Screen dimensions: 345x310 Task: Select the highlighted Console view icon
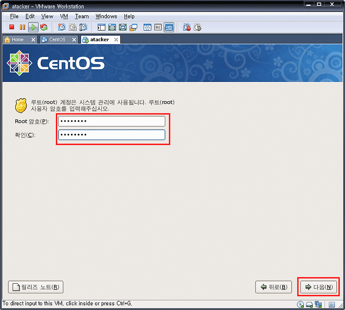point(169,27)
